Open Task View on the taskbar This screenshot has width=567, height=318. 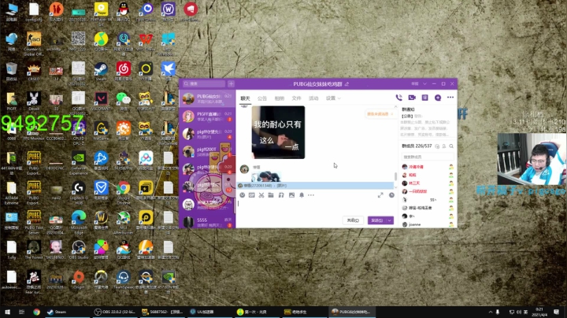tap(21, 312)
